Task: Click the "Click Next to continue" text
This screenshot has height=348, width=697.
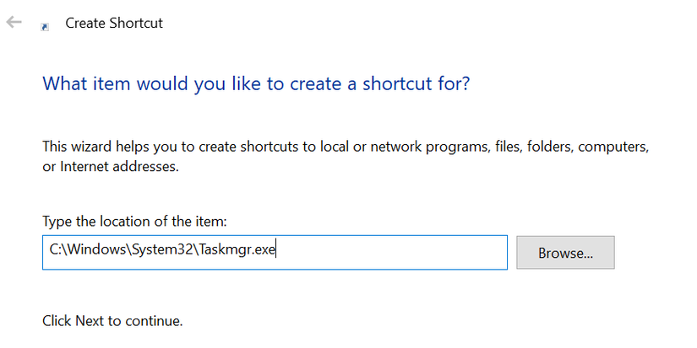Action: coord(112,320)
